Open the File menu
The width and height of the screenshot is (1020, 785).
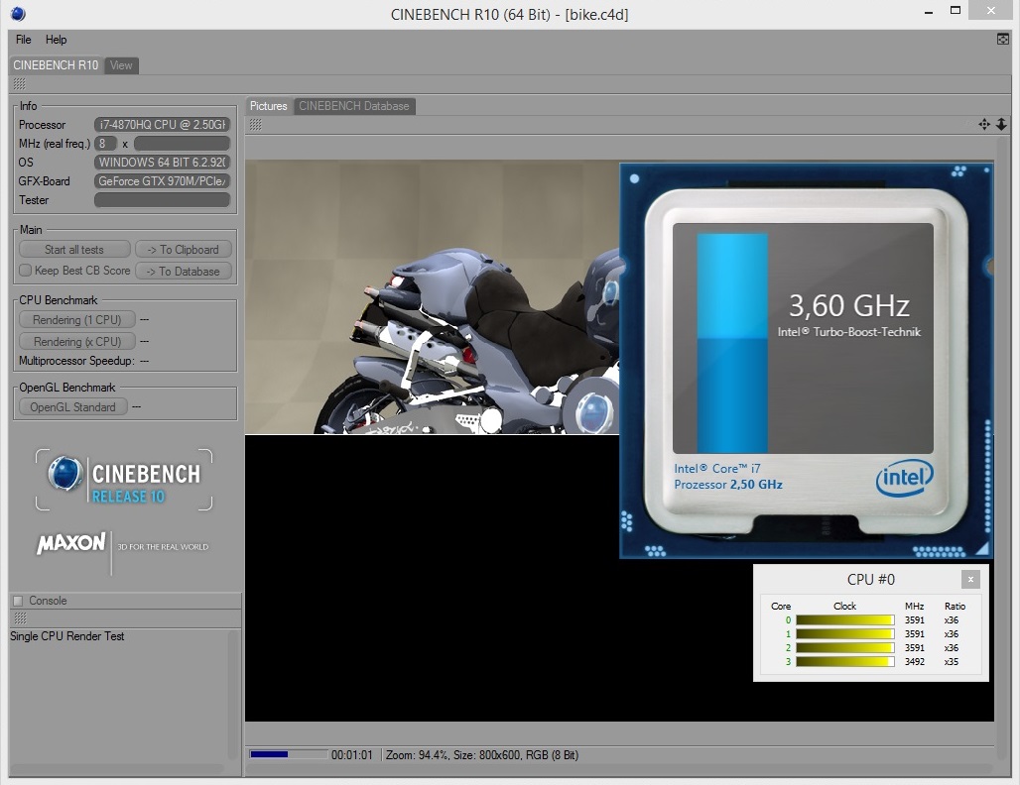coord(24,40)
